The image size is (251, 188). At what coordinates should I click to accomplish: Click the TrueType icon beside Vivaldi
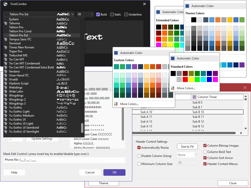6,79
